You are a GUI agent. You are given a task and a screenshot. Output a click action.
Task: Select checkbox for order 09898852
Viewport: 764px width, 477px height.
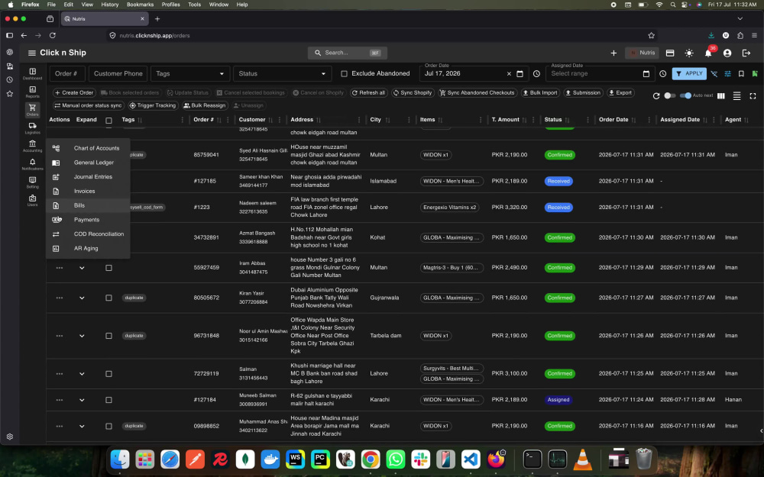[x=108, y=427]
